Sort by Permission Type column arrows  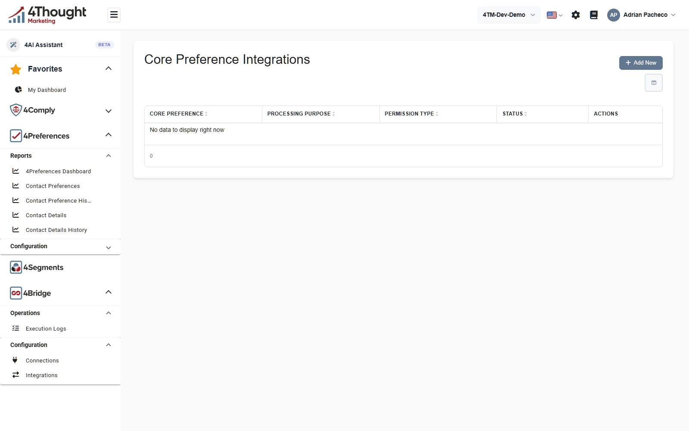437,114
